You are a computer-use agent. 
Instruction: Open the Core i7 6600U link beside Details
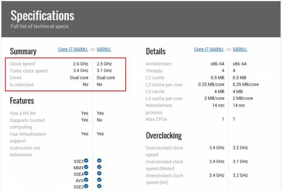209,49
